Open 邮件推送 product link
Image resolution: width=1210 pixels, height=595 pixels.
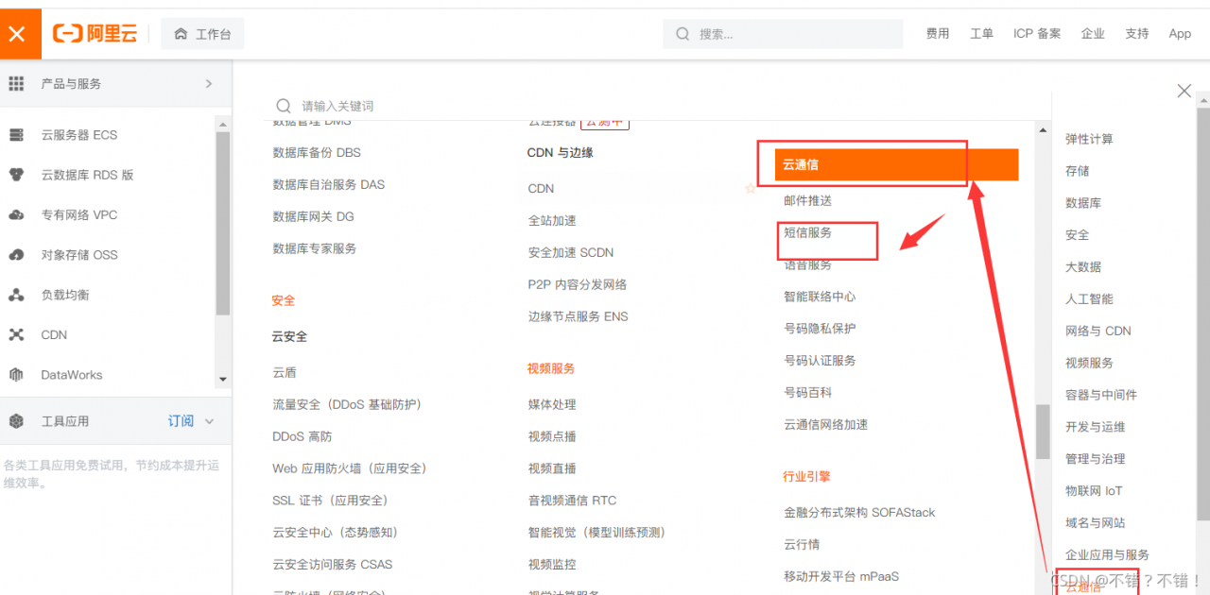pos(807,200)
